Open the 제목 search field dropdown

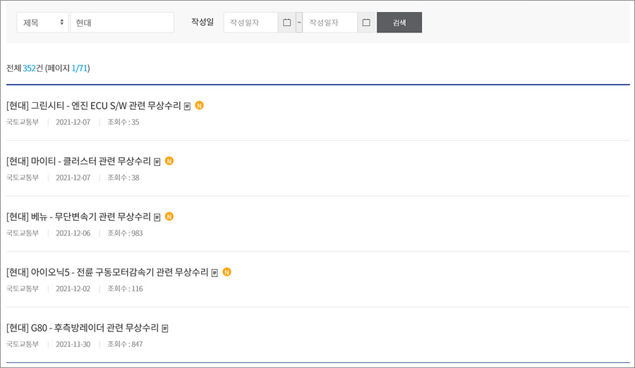click(42, 23)
